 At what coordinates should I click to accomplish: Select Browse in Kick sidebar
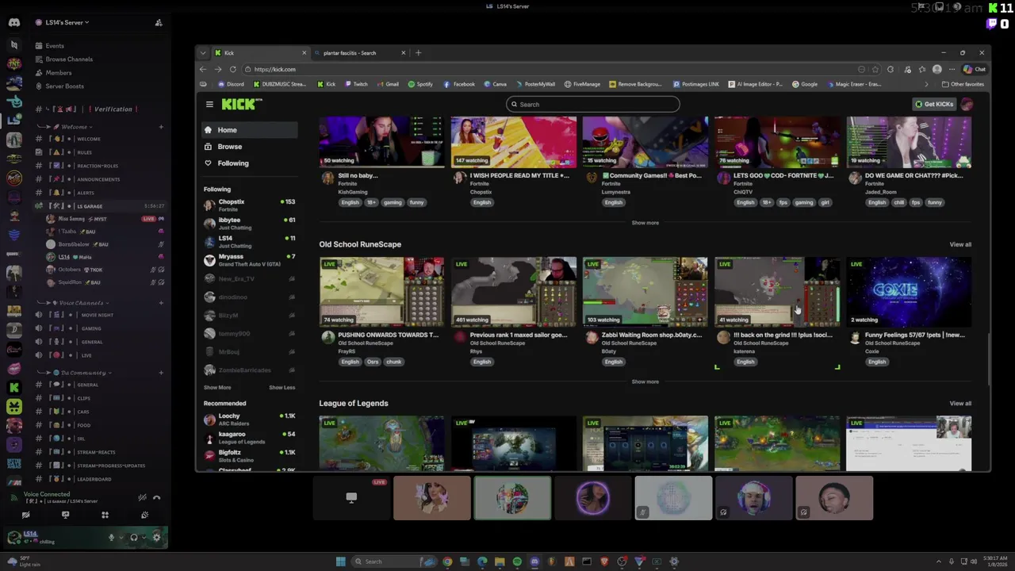(x=249, y=147)
